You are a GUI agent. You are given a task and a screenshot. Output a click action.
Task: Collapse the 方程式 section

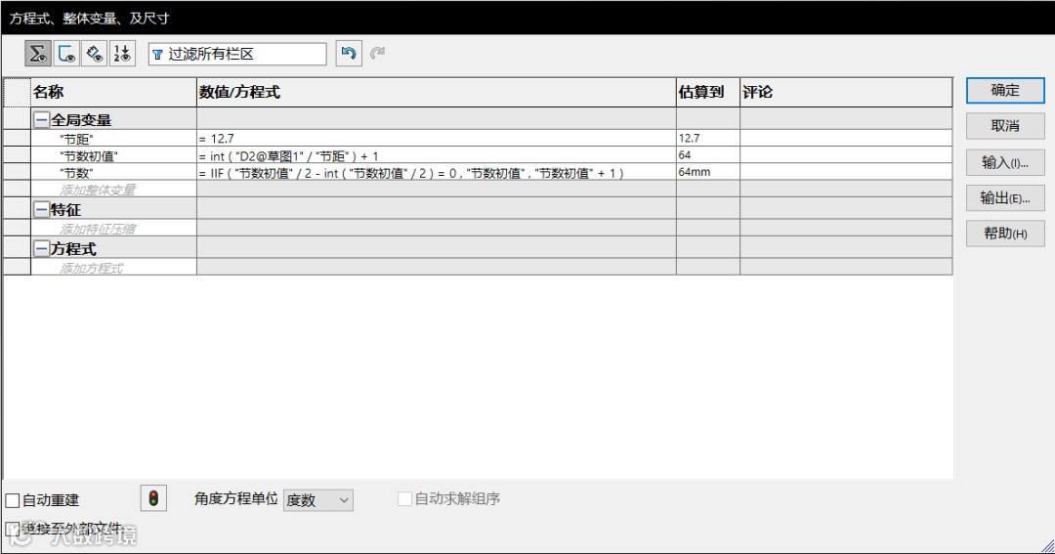click(42, 249)
